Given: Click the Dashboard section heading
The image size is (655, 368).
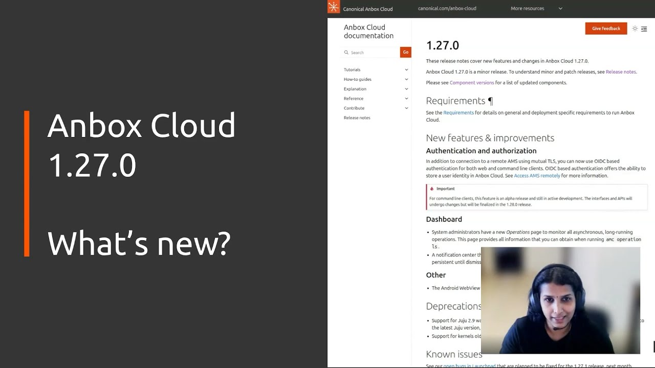Looking at the screenshot, I should click(x=444, y=219).
